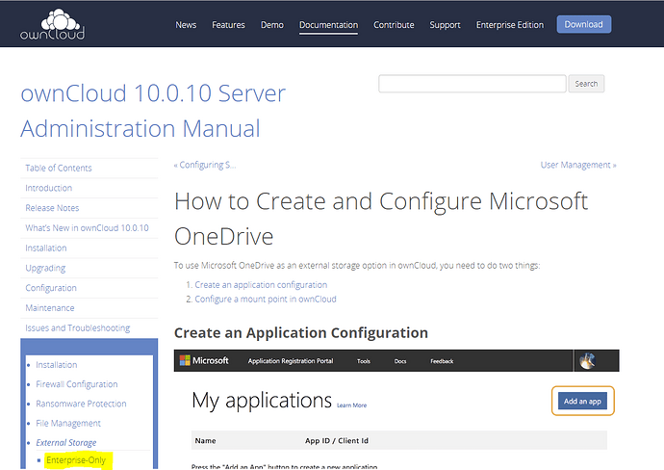Click Application Registration Portal in portal image
664x470 pixels.
click(291, 361)
